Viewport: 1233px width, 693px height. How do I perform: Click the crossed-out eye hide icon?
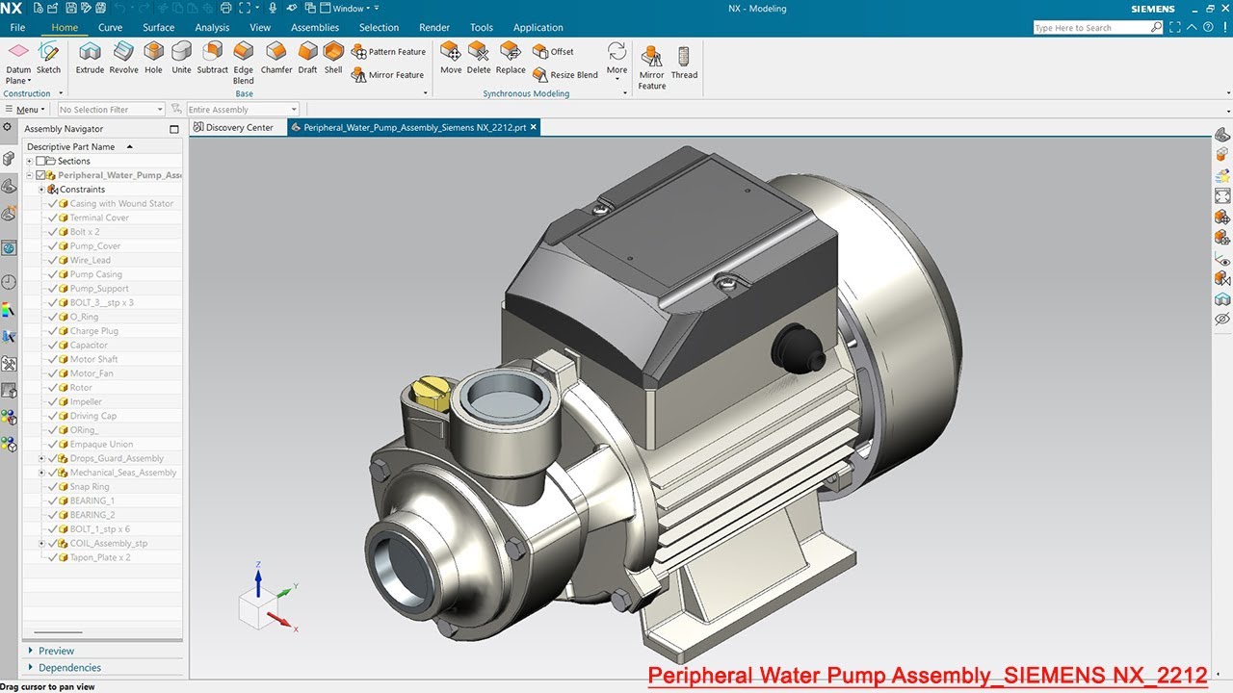pos(1222,319)
